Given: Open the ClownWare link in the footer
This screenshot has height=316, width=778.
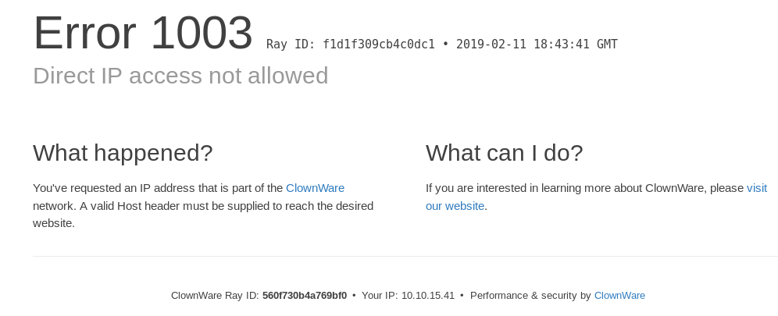Looking at the screenshot, I should tap(619, 296).
